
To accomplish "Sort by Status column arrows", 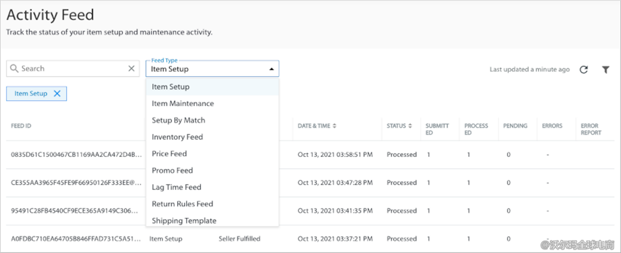I will pyautogui.click(x=410, y=126).
